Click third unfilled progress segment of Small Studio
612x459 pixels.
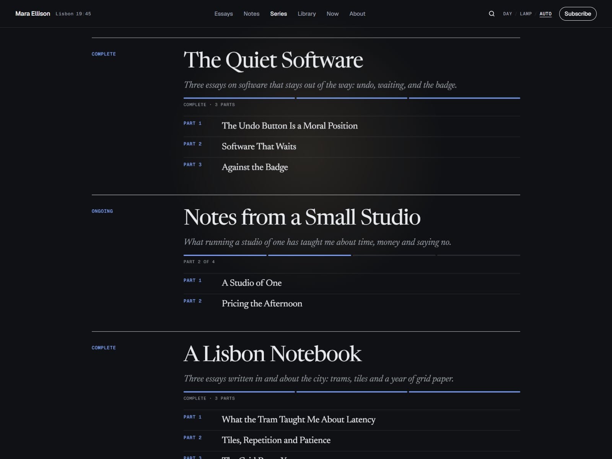pyautogui.click(x=394, y=255)
